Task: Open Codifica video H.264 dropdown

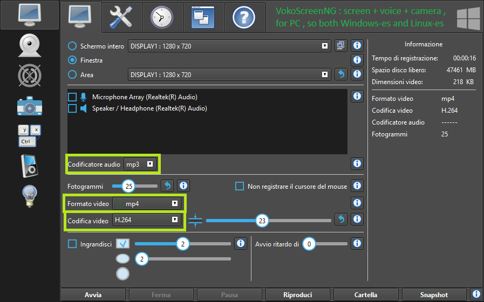Action: (147, 219)
